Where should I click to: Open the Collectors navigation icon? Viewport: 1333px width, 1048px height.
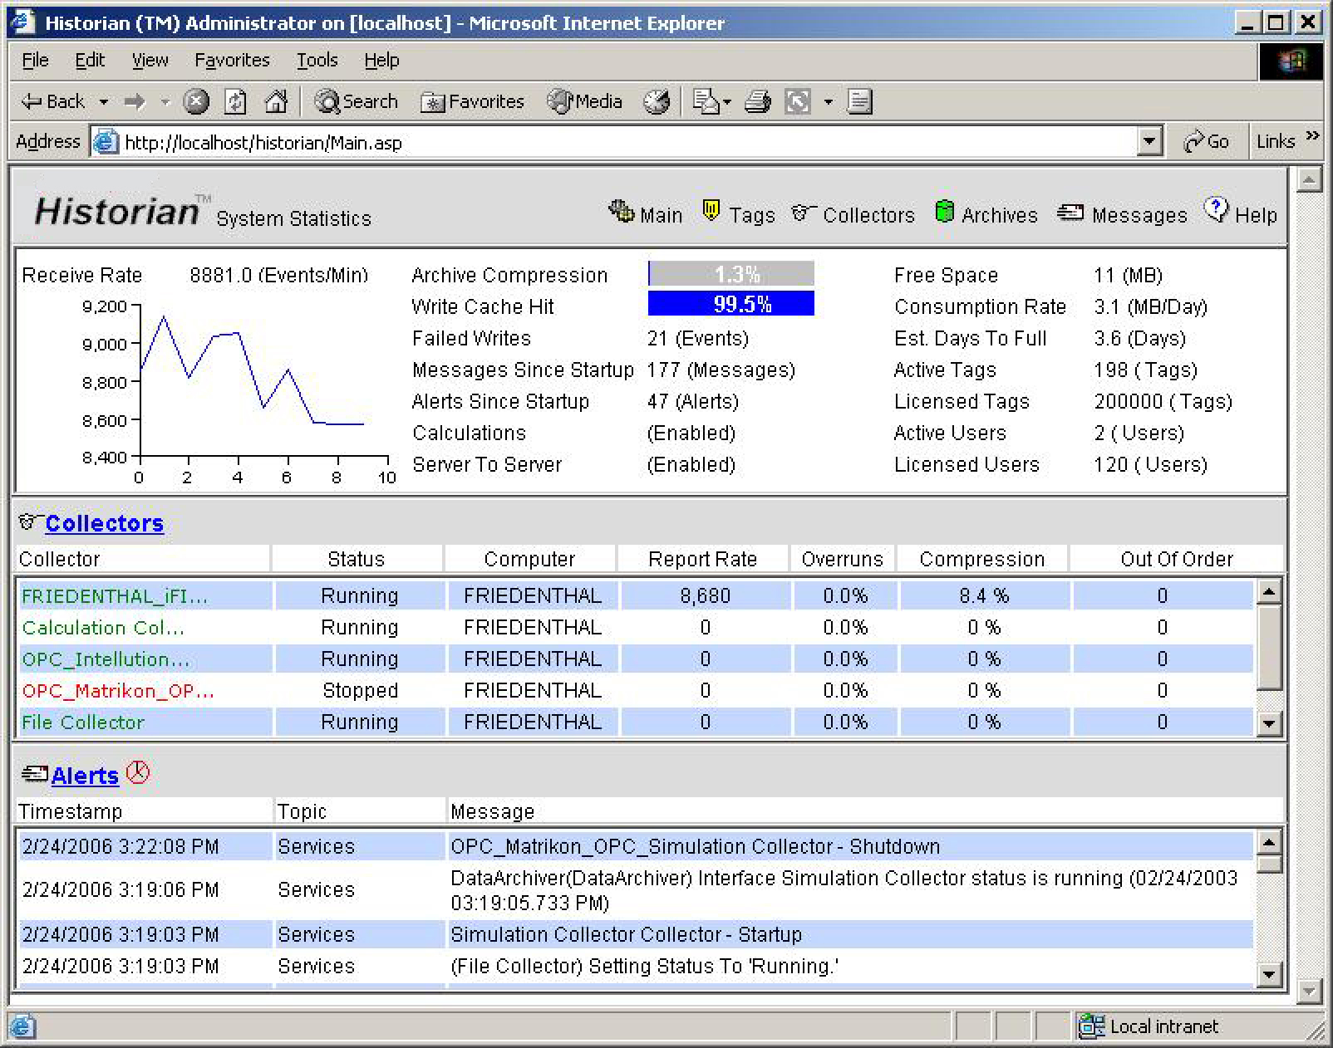tap(803, 213)
